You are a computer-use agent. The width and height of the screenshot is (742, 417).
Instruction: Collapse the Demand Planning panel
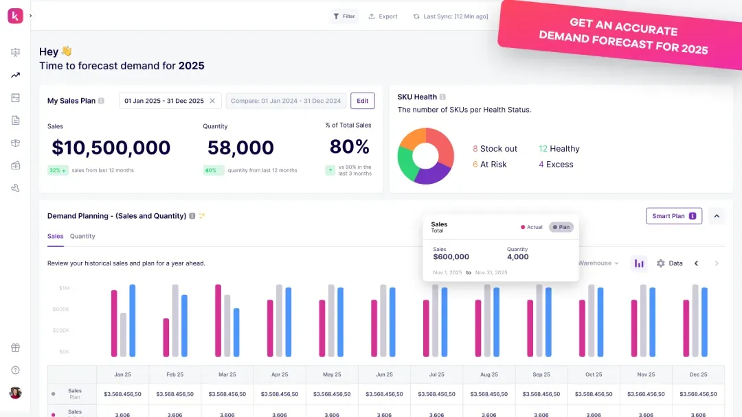717,215
